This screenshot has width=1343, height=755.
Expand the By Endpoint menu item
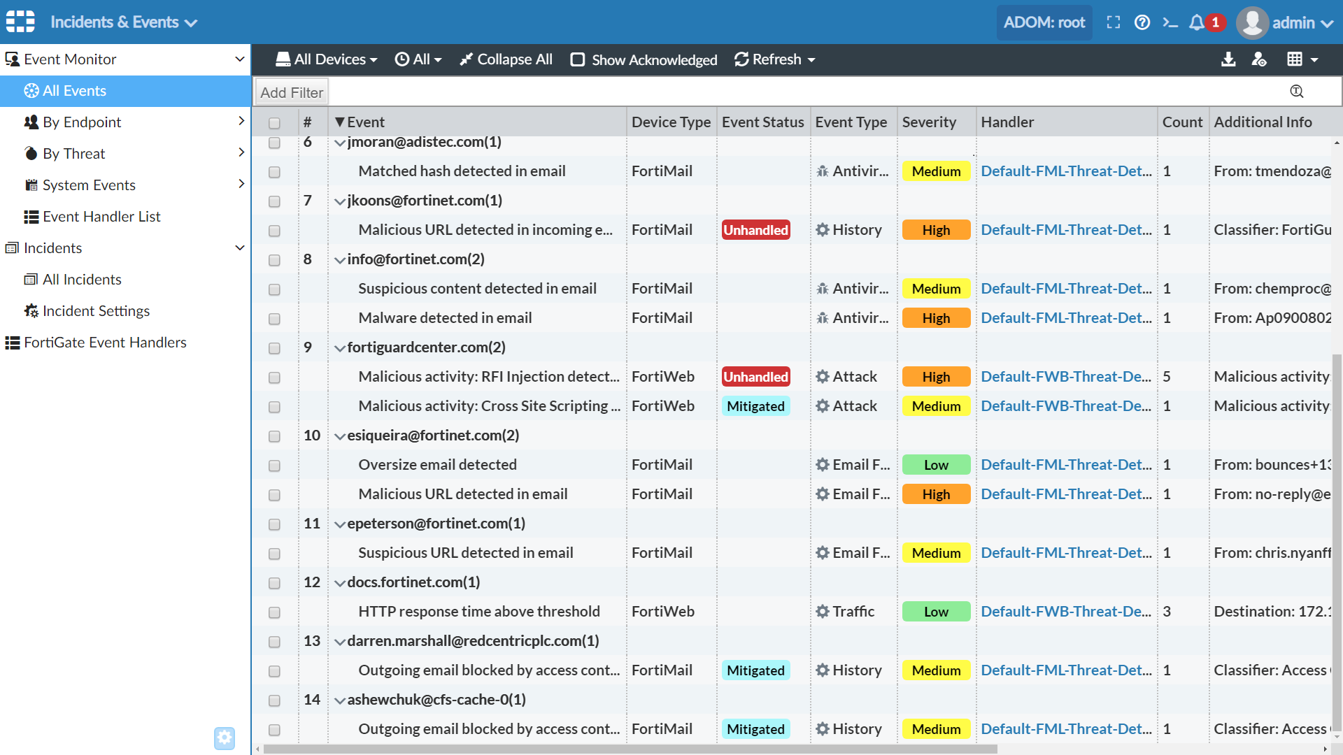240,122
